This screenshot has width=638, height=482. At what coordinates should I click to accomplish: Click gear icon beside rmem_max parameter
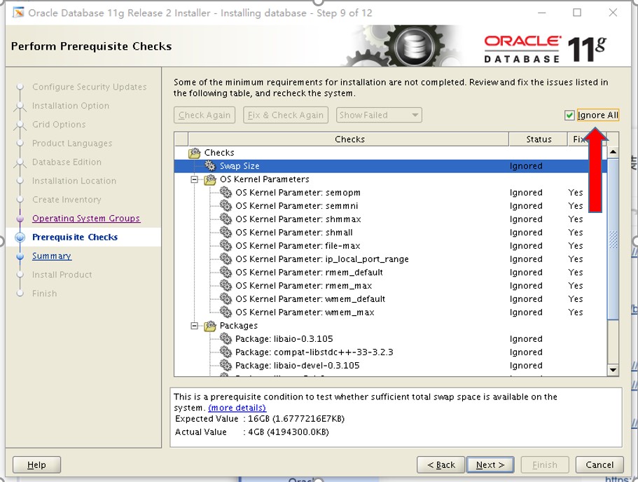coord(226,285)
